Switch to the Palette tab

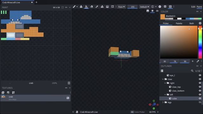pos(179,23)
